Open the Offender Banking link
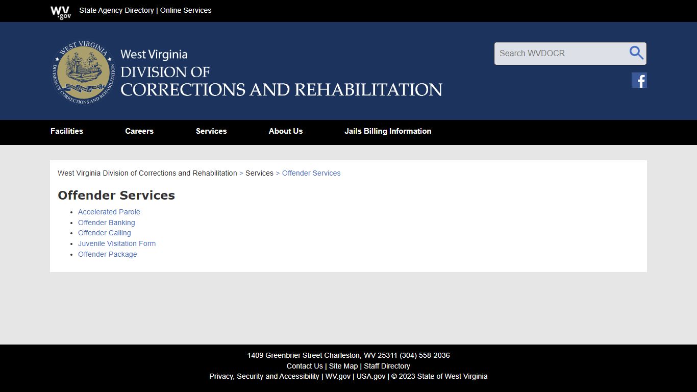The width and height of the screenshot is (697, 392). (107, 223)
